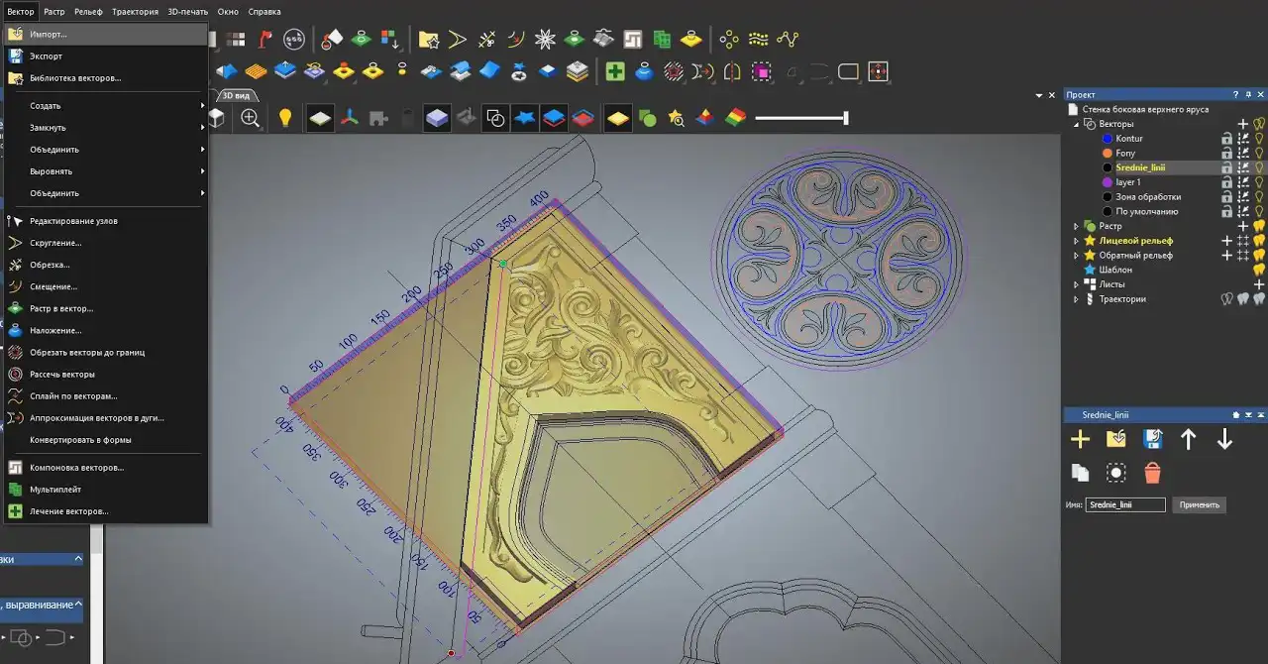Expand the Листы tree node
Image resolution: width=1268 pixels, height=664 pixels.
point(1076,284)
